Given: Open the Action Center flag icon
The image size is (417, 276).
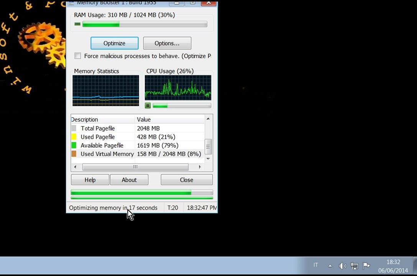Looking at the screenshot, I should pos(366,265).
